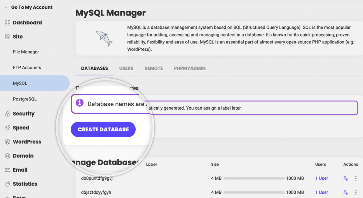Viewport: 363px width, 198px height.
Task: Click the Dashboard grid icon
Action: point(7,22)
